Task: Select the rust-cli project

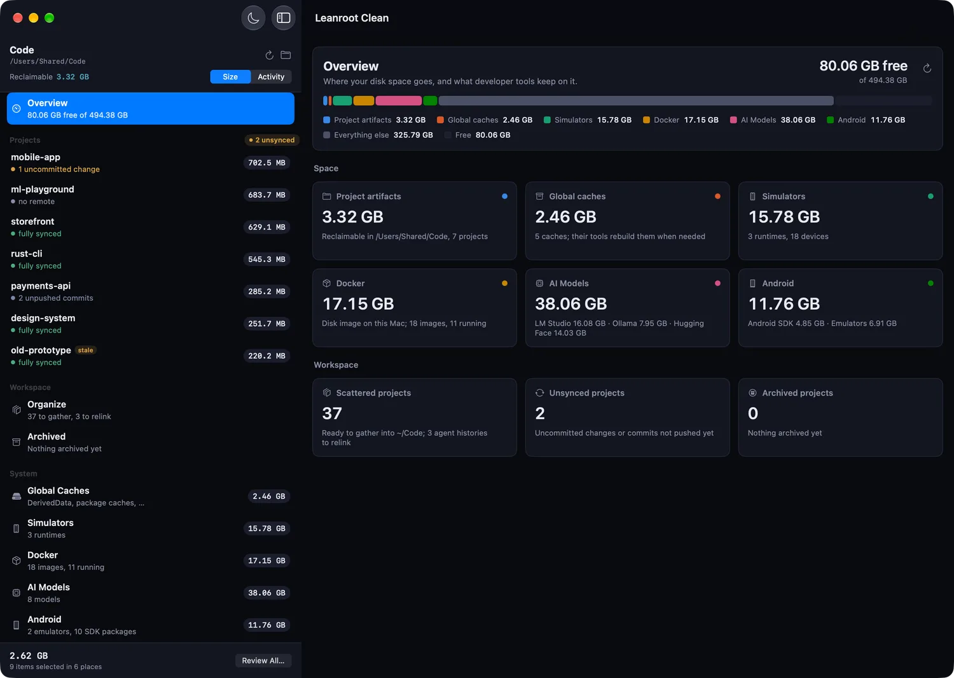Action: 151,259
